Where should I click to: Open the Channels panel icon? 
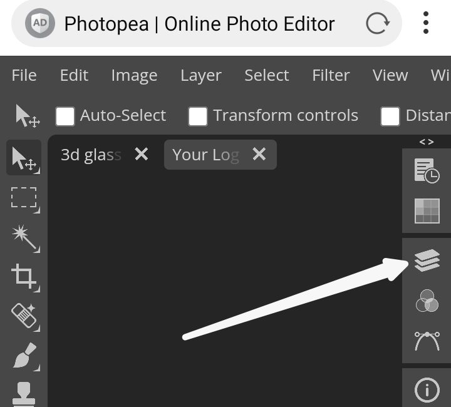(427, 301)
